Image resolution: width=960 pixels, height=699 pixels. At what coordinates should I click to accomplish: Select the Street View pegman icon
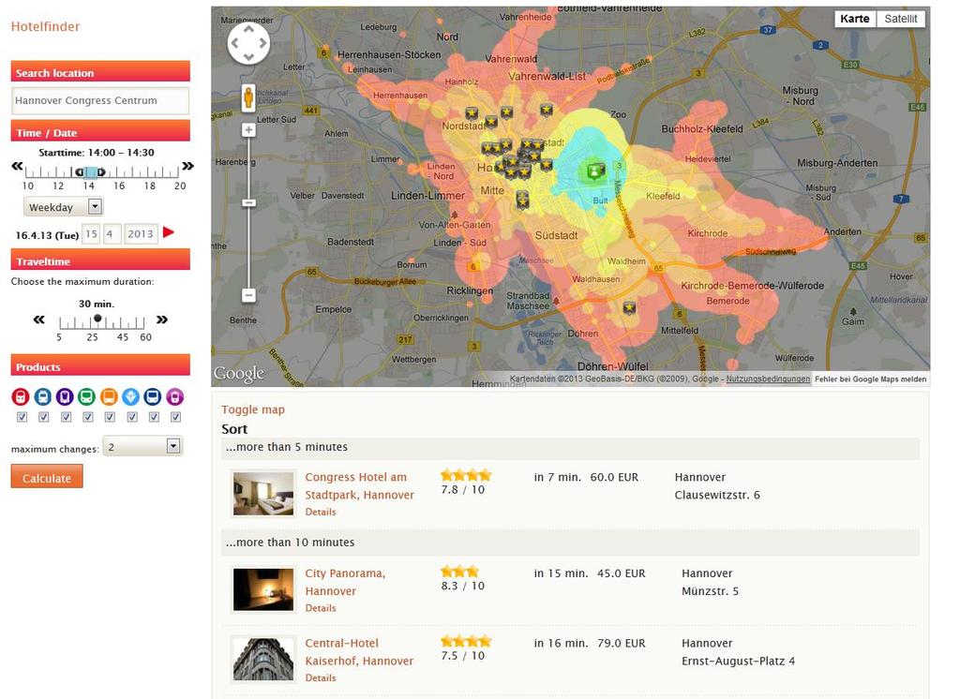coord(248,98)
